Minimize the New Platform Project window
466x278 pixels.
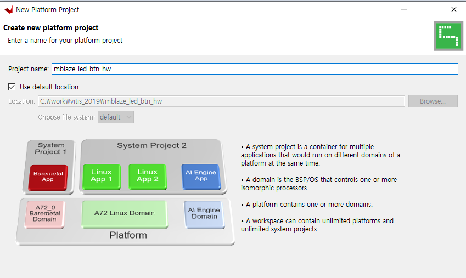(x=403, y=9)
